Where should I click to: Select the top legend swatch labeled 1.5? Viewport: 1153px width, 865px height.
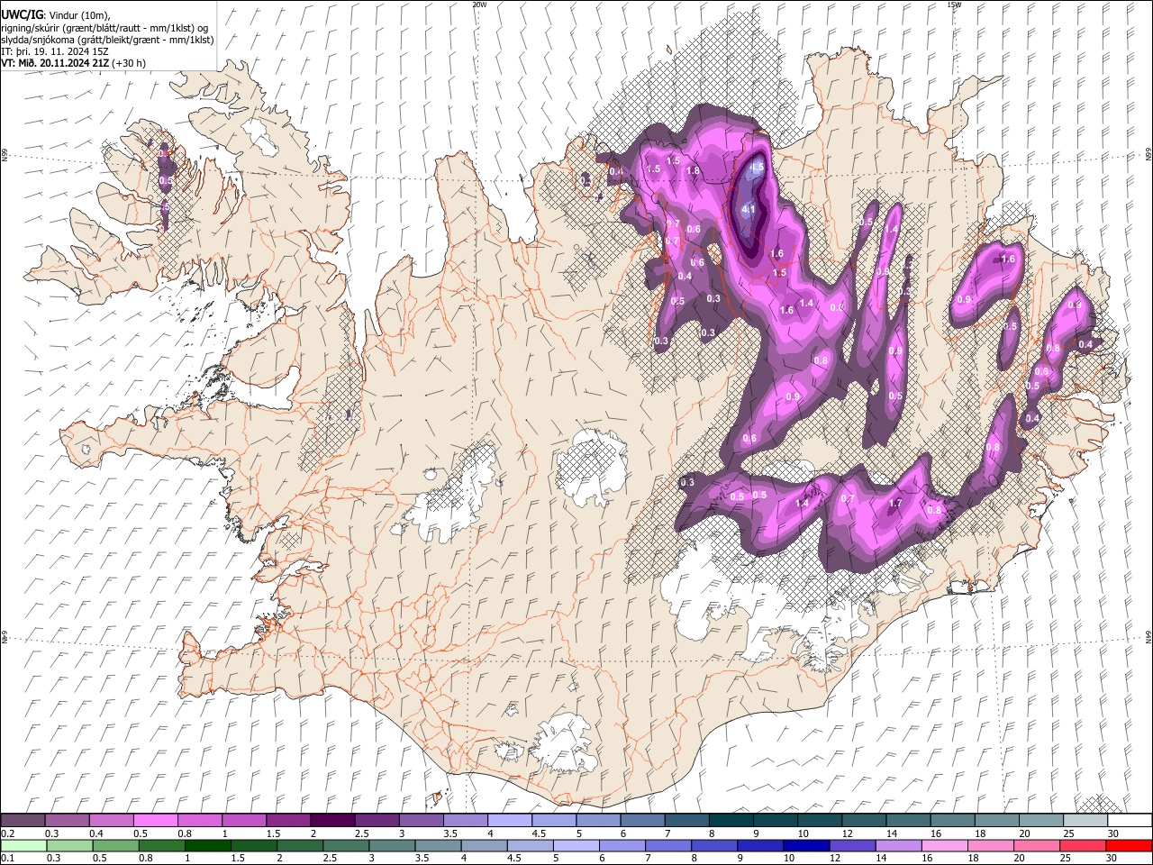[288, 821]
